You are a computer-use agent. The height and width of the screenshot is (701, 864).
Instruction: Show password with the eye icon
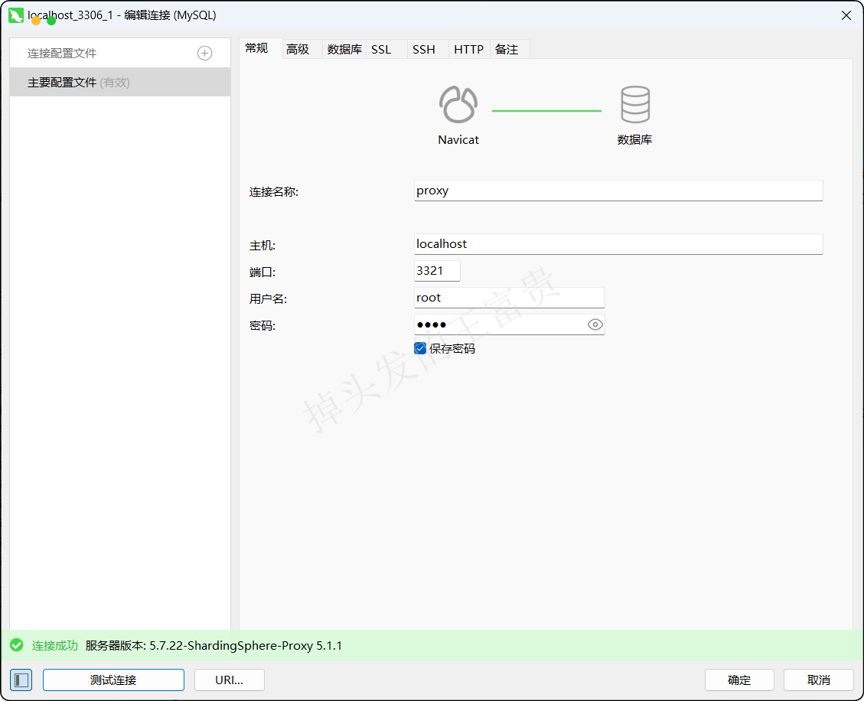coord(595,324)
